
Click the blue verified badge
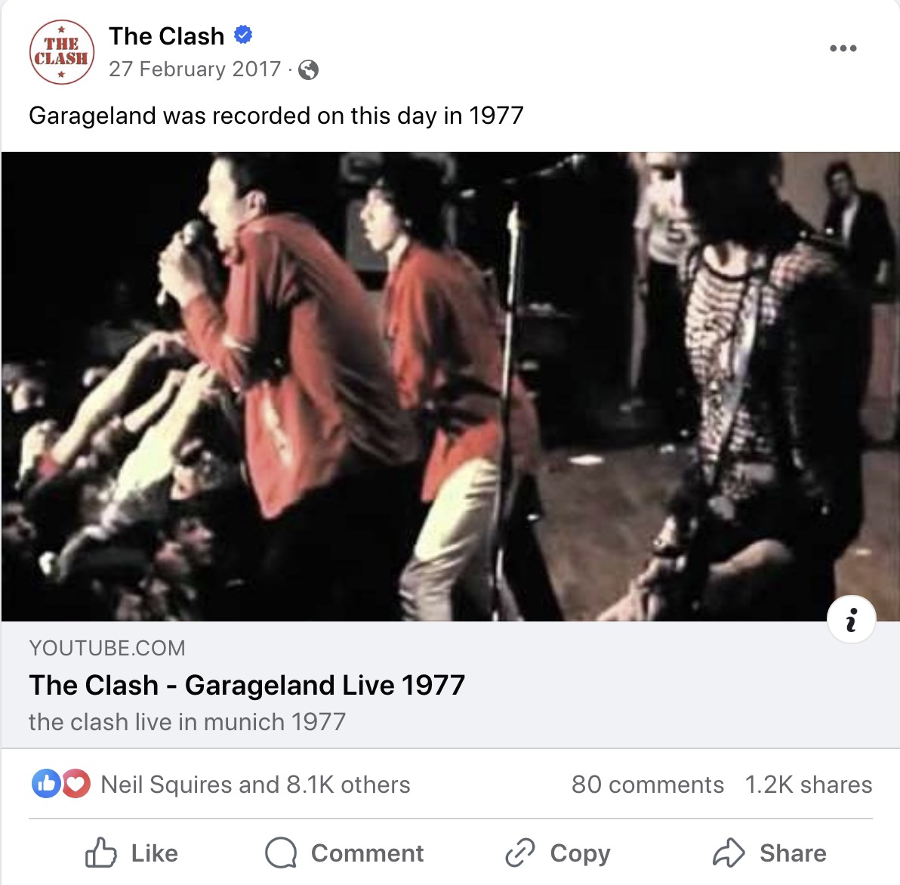tap(243, 35)
